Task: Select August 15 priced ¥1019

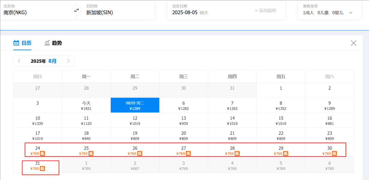Action: [281, 120]
